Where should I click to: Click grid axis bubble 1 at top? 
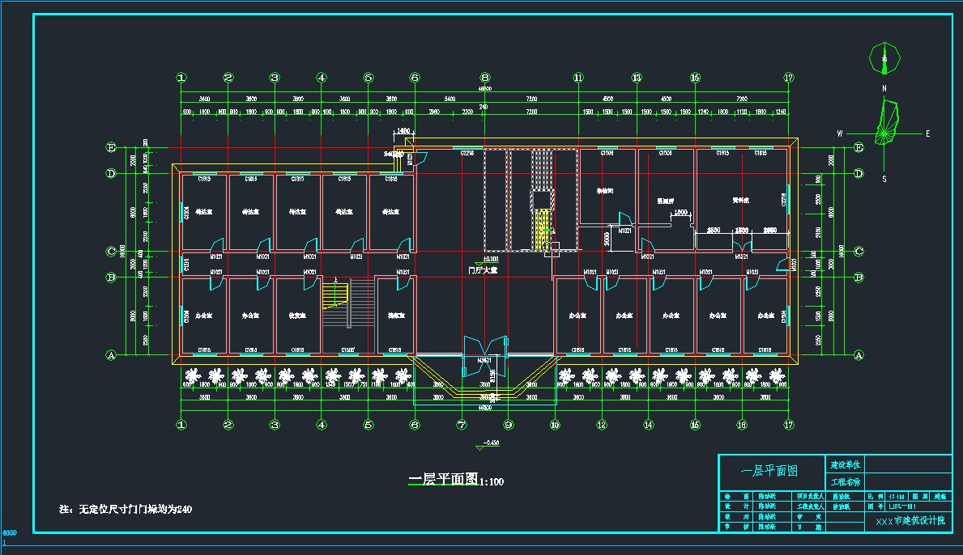tap(181, 78)
